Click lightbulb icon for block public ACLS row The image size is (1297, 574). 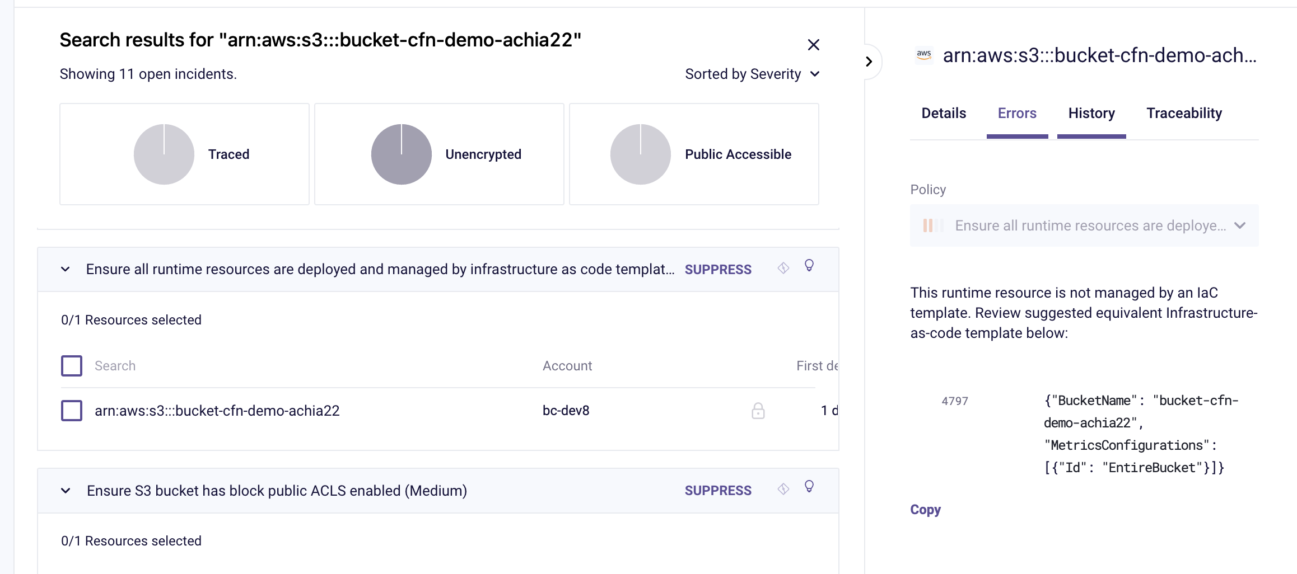(809, 486)
